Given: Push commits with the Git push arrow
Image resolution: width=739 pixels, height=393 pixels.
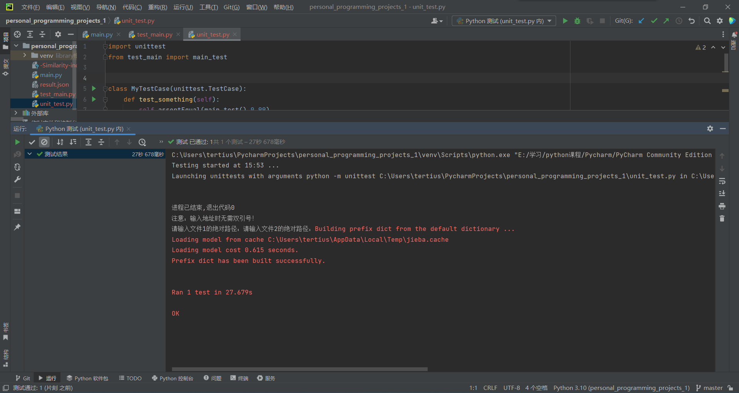Looking at the screenshot, I should tap(666, 21).
